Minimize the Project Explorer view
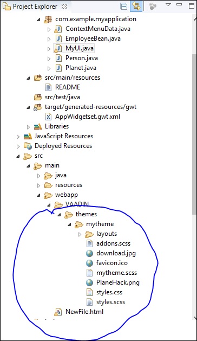197x341 pixels. click(179, 4)
